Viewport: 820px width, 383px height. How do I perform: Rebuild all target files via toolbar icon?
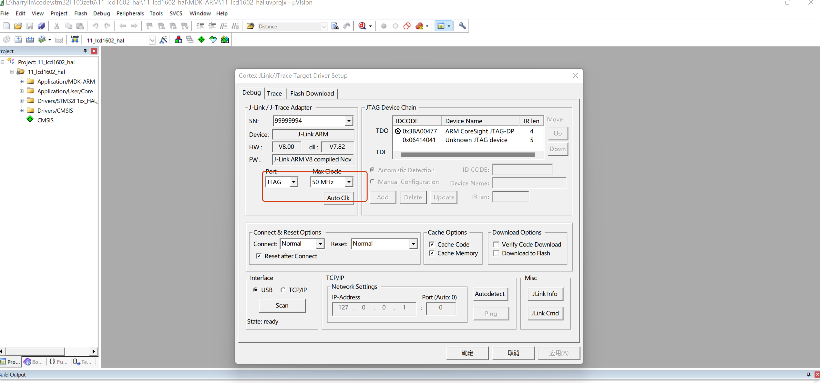click(x=30, y=40)
